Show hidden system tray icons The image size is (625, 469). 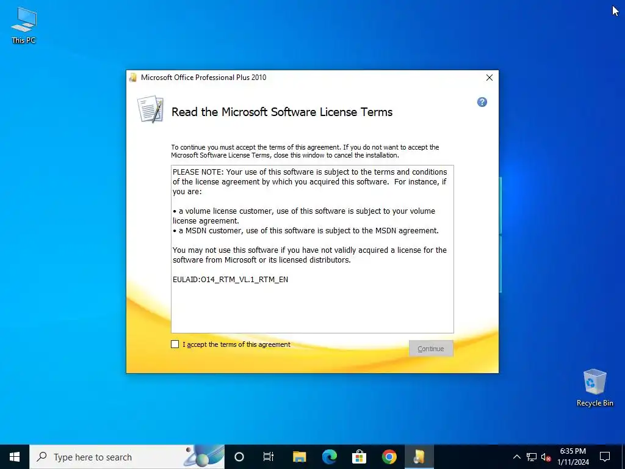516,457
